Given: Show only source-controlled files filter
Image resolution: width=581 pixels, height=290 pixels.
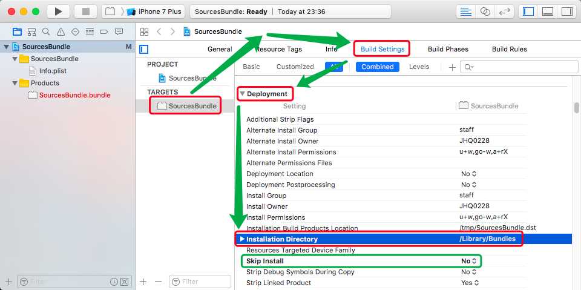Looking at the screenshot, I should (125, 282).
